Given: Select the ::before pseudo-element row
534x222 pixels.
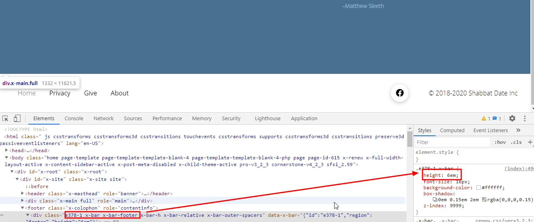Looking at the screenshot, I should click(x=37, y=186).
